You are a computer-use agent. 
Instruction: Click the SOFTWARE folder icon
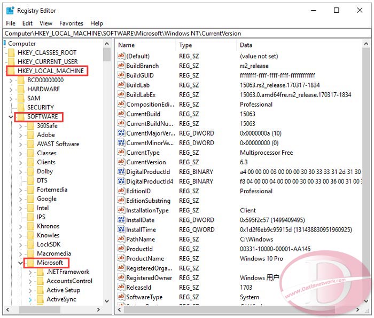[x=21, y=116]
